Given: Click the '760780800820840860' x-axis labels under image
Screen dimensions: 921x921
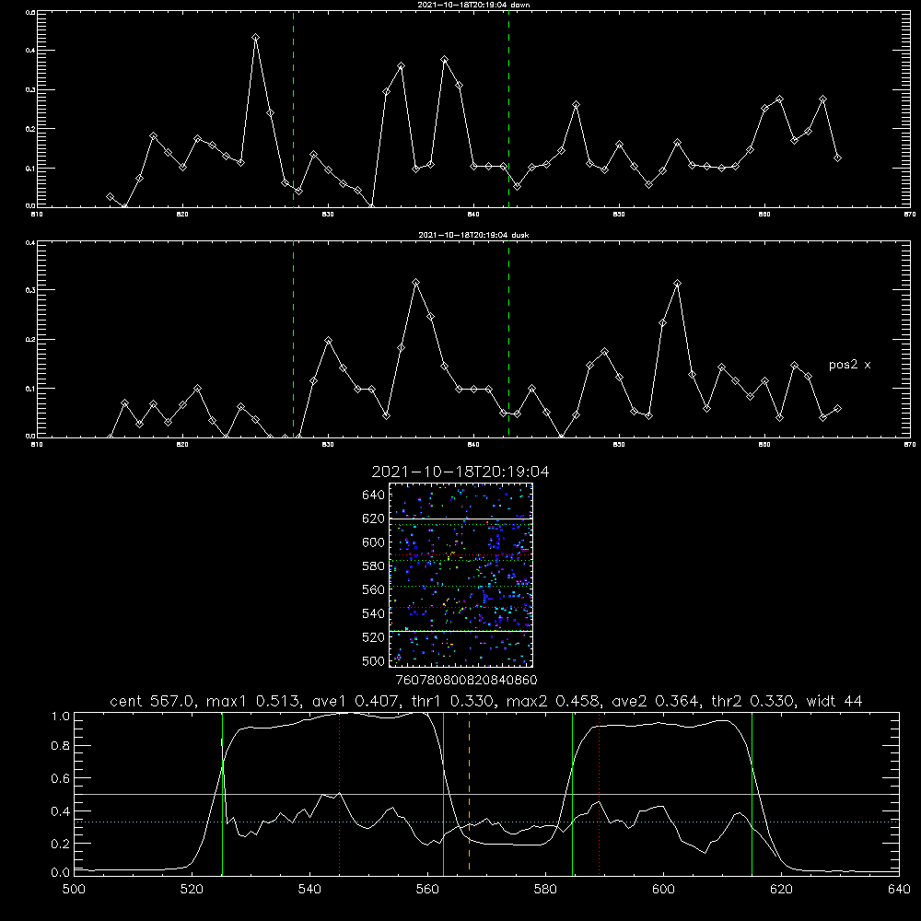Looking at the screenshot, I should pyautogui.click(x=466, y=681).
